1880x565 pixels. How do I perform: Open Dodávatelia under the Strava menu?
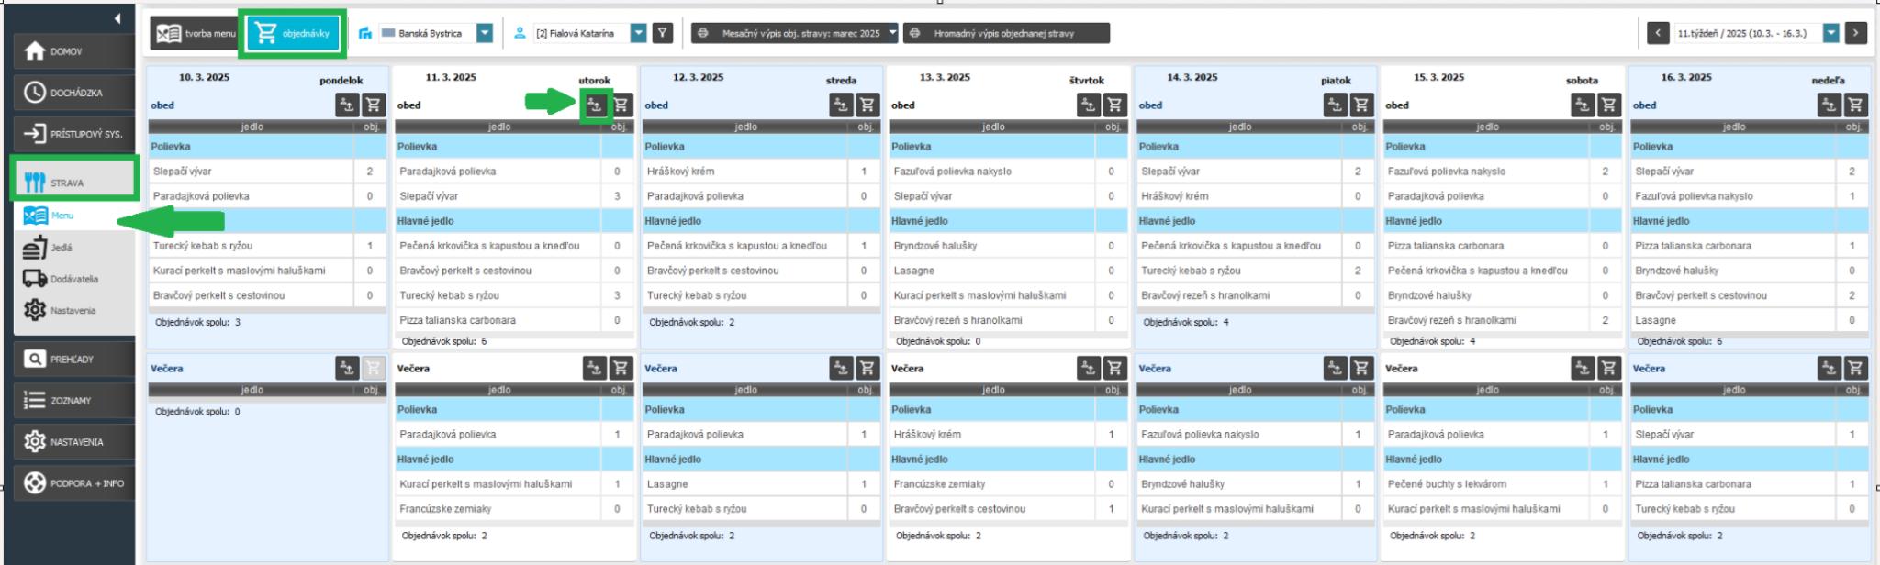(73, 279)
